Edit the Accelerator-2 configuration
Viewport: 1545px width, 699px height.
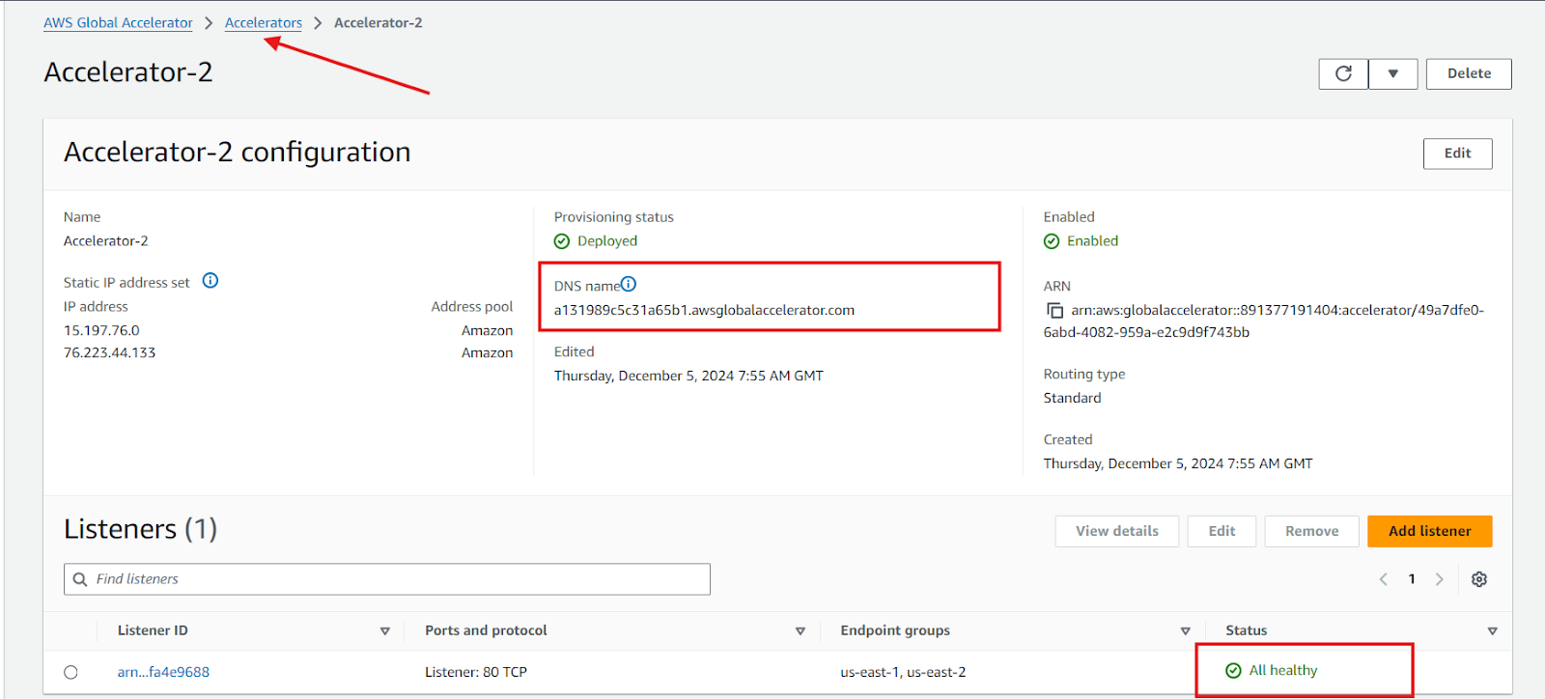pos(1457,154)
